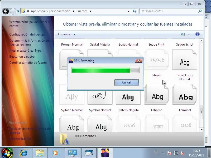Refresh the Fuentes folder view

pos(135,11)
